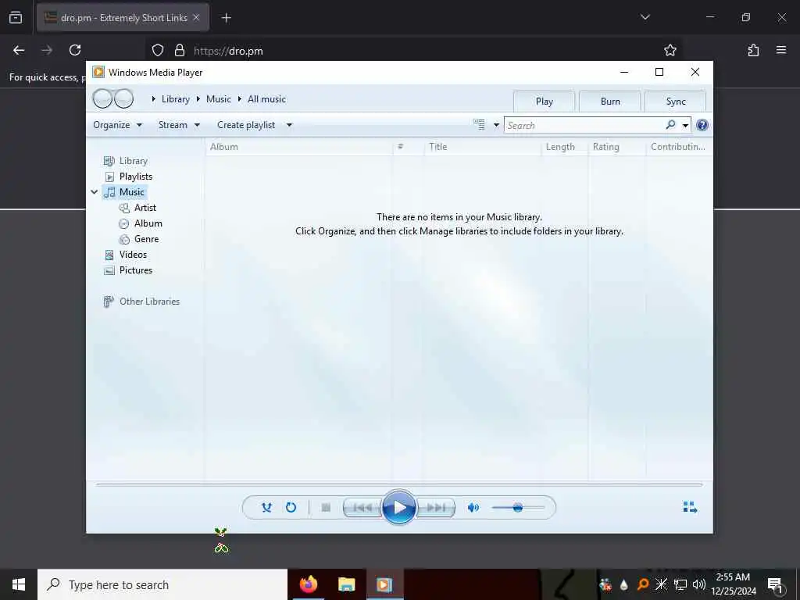
Task: Click the Firefox address bar
Action: pyautogui.click(x=413, y=51)
